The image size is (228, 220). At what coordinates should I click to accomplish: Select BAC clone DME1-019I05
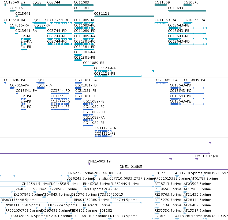174,169
